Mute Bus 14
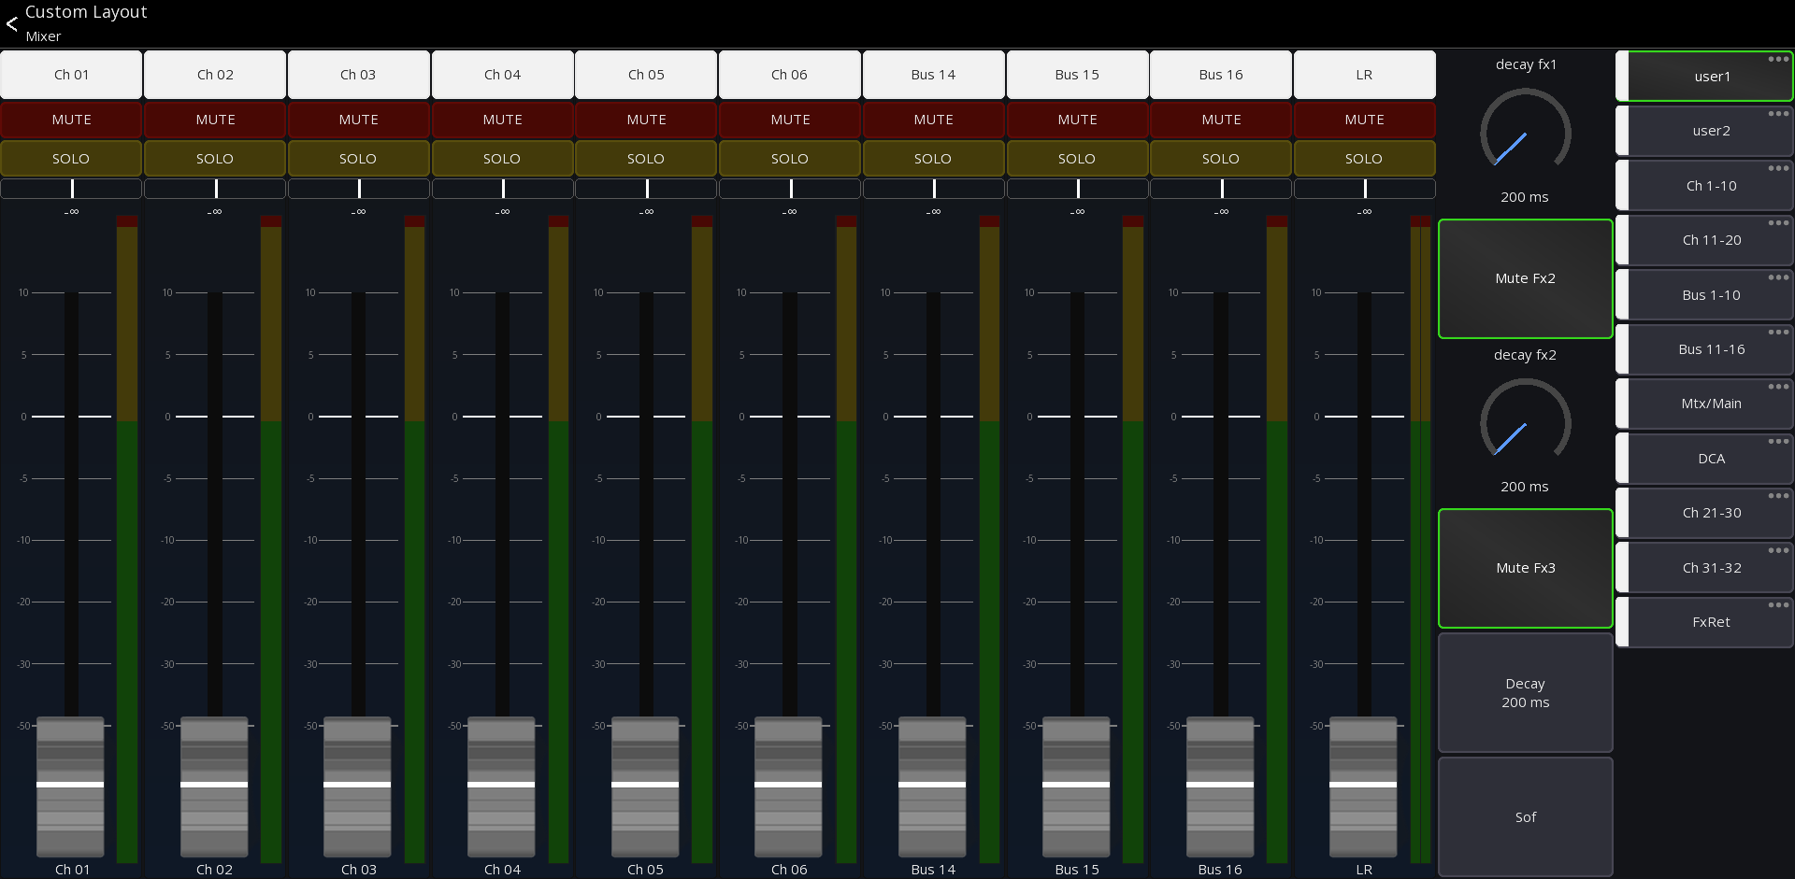The image size is (1795, 879). (933, 120)
